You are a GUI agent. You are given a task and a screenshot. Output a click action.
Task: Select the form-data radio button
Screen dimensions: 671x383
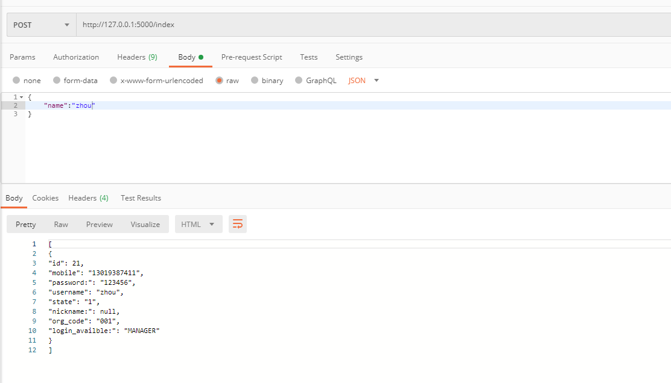[x=57, y=80]
